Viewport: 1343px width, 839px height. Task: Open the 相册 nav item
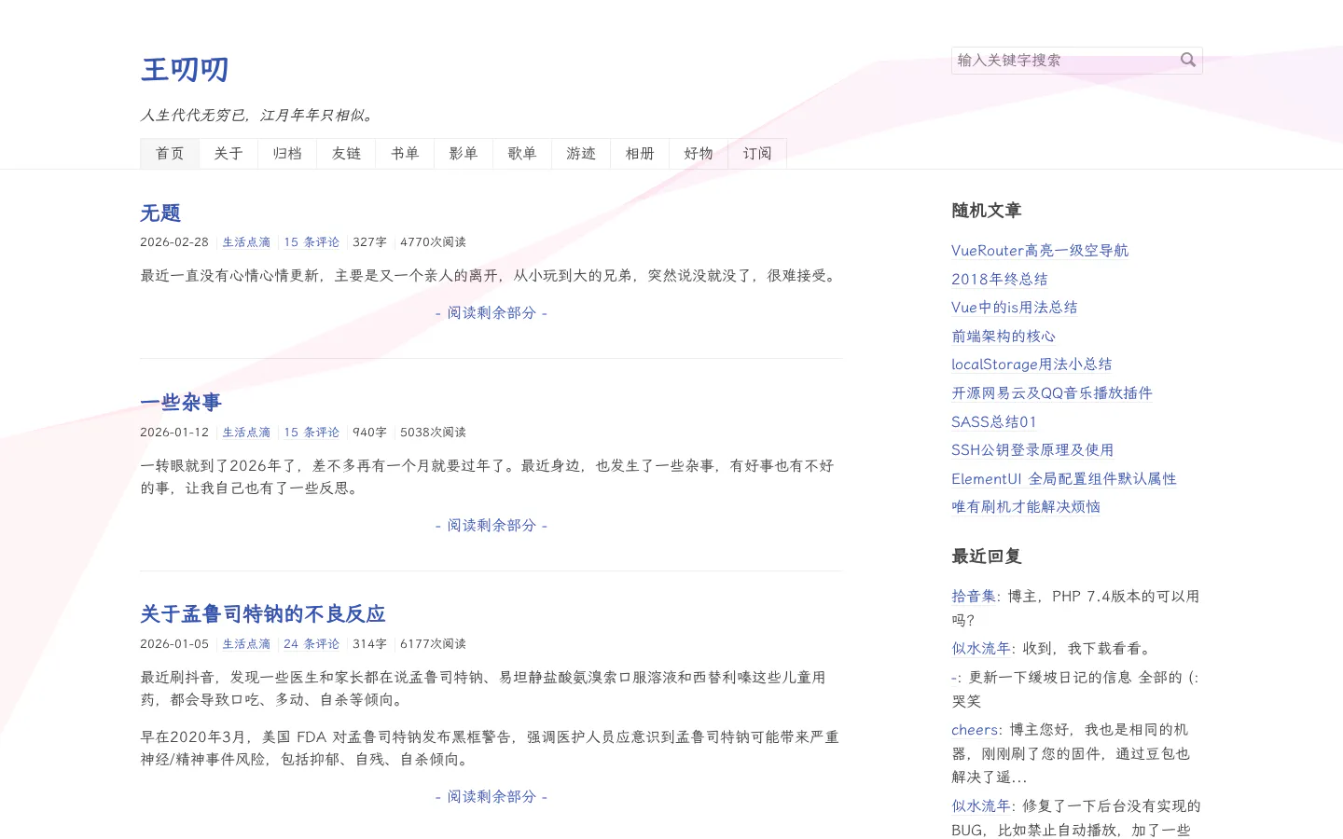tap(640, 154)
